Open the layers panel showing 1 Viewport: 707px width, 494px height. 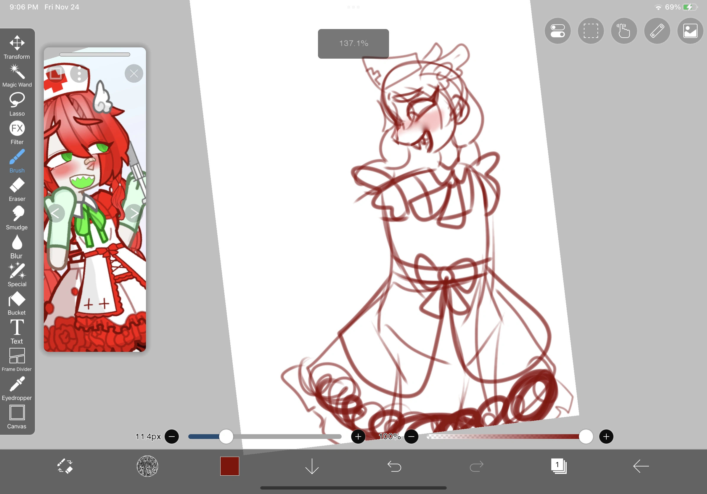click(559, 466)
